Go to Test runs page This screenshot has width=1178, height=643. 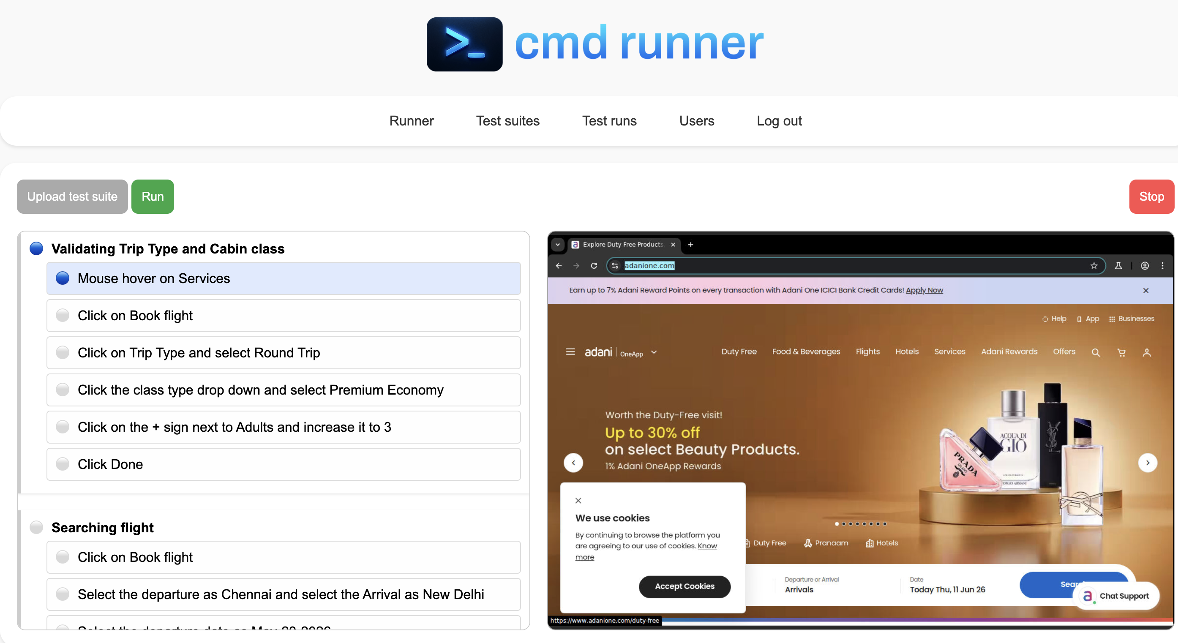coord(609,121)
